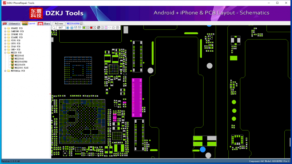
Task: Click the magnifier search icon in the toolbar
Action: coord(54,28)
